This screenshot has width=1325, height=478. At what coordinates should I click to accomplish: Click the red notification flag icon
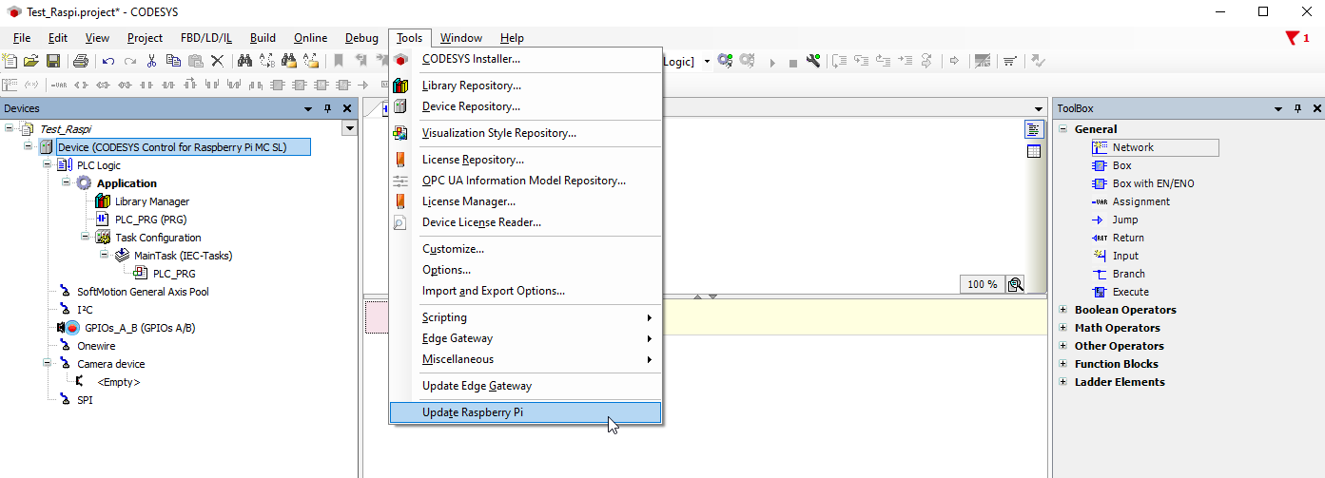1292,38
